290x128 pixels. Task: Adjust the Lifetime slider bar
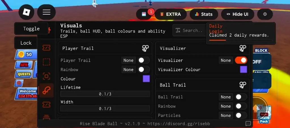tap(105, 94)
